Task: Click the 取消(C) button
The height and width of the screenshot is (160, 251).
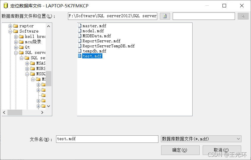Action: 222,150
